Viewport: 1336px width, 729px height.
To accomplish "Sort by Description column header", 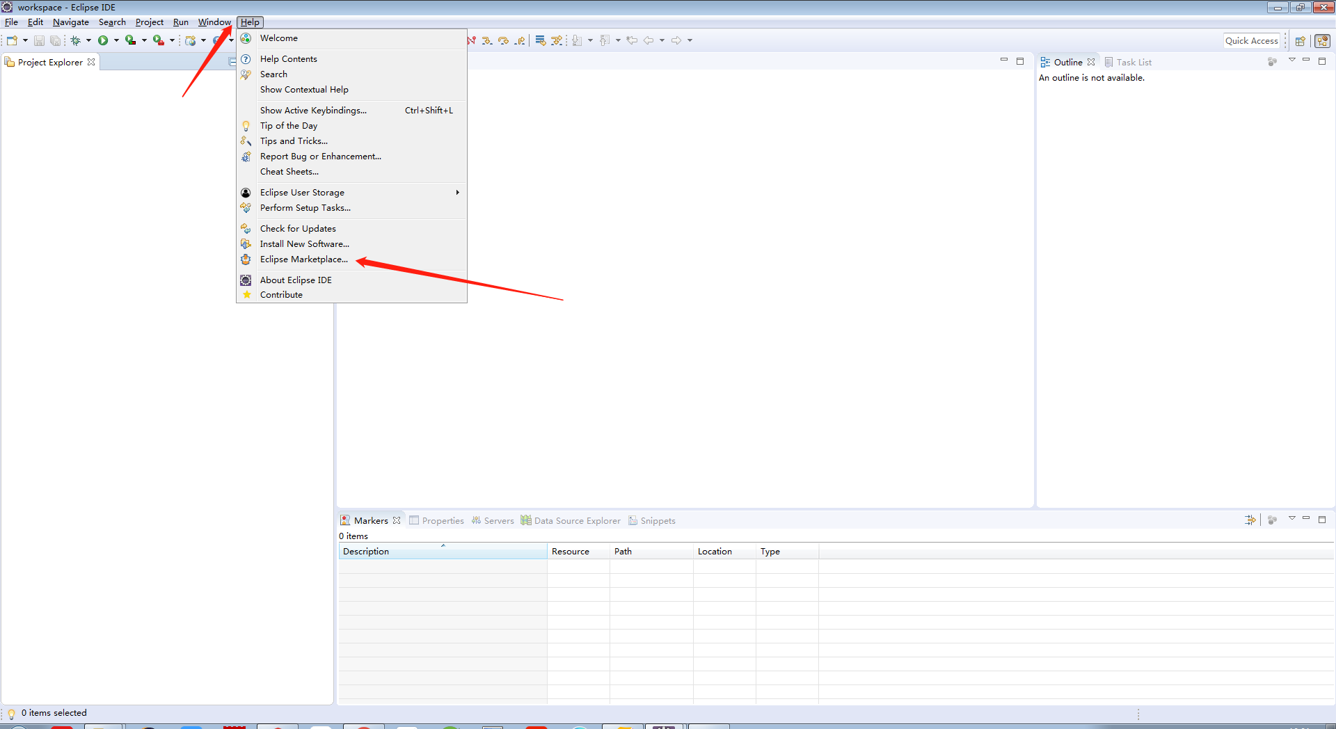I will tap(443, 552).
